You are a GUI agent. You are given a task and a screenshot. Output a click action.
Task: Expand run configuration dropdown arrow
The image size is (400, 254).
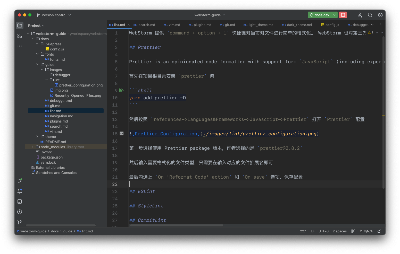334,15
